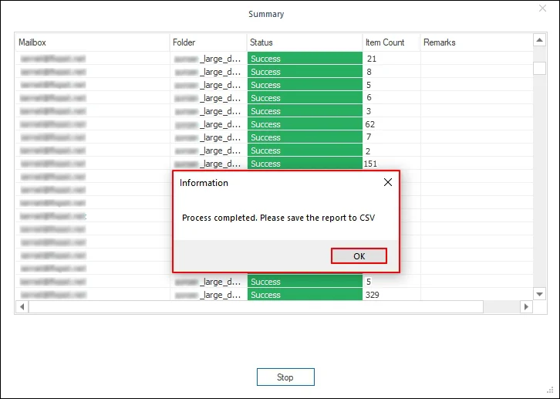Click the Remarks column header
The height and width of the screenshot is (399, 560).
(x=475, y=42)
